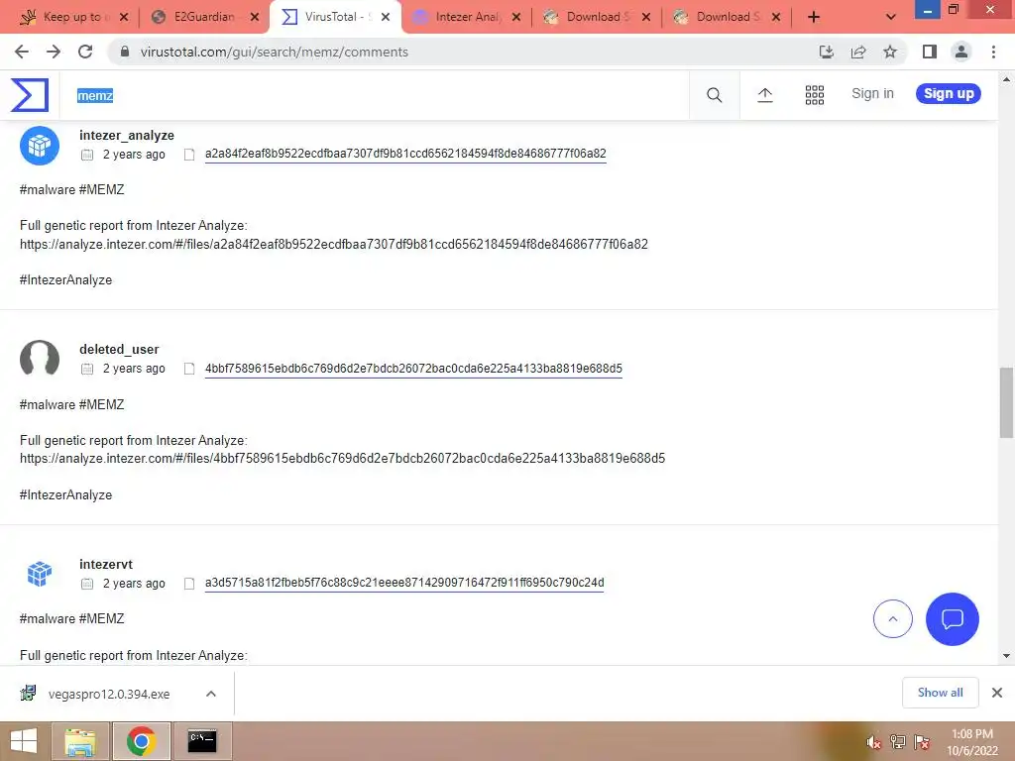Click file icon beside 4bbf7589 hash

tap(189, 369)
